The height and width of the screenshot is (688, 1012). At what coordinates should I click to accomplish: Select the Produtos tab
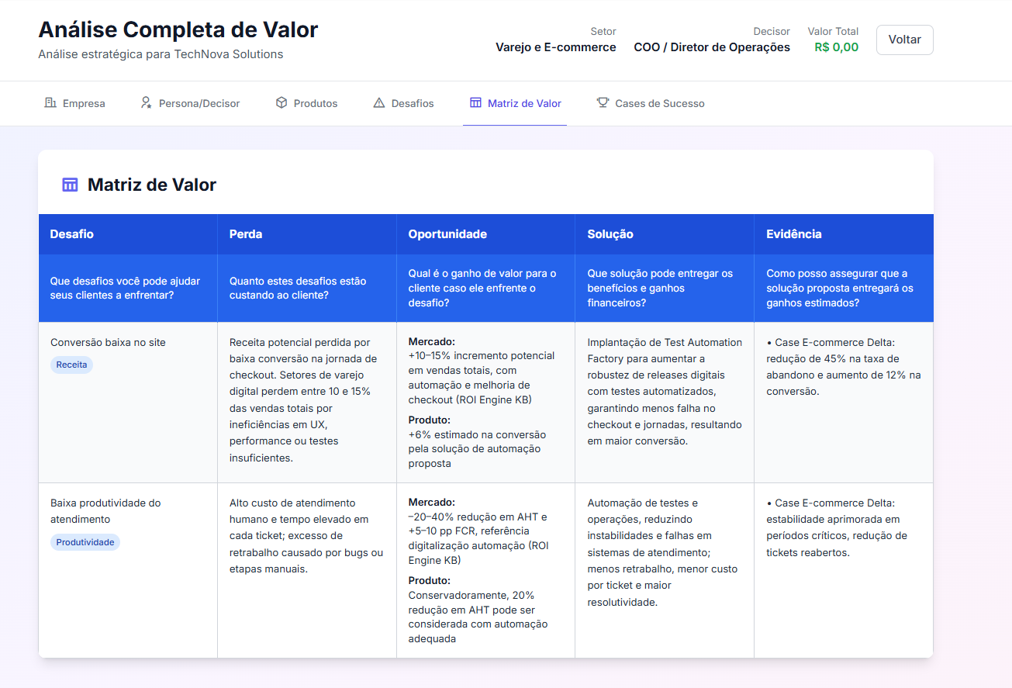coord(306,102)
